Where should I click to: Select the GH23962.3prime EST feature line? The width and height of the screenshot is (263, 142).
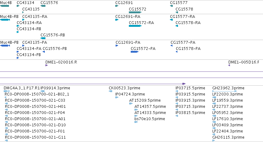(x=224, y=91)
